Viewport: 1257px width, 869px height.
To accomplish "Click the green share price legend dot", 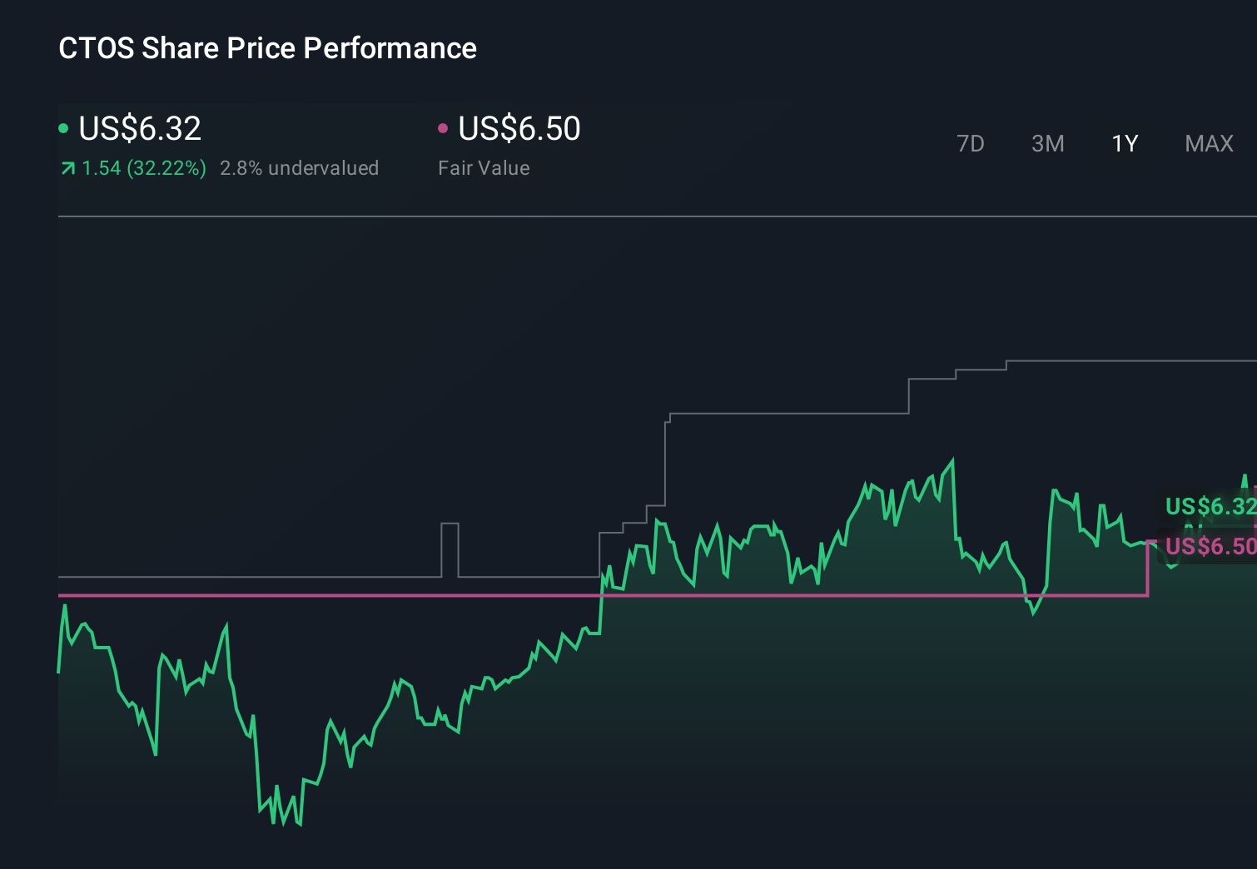I will [63, 127].
